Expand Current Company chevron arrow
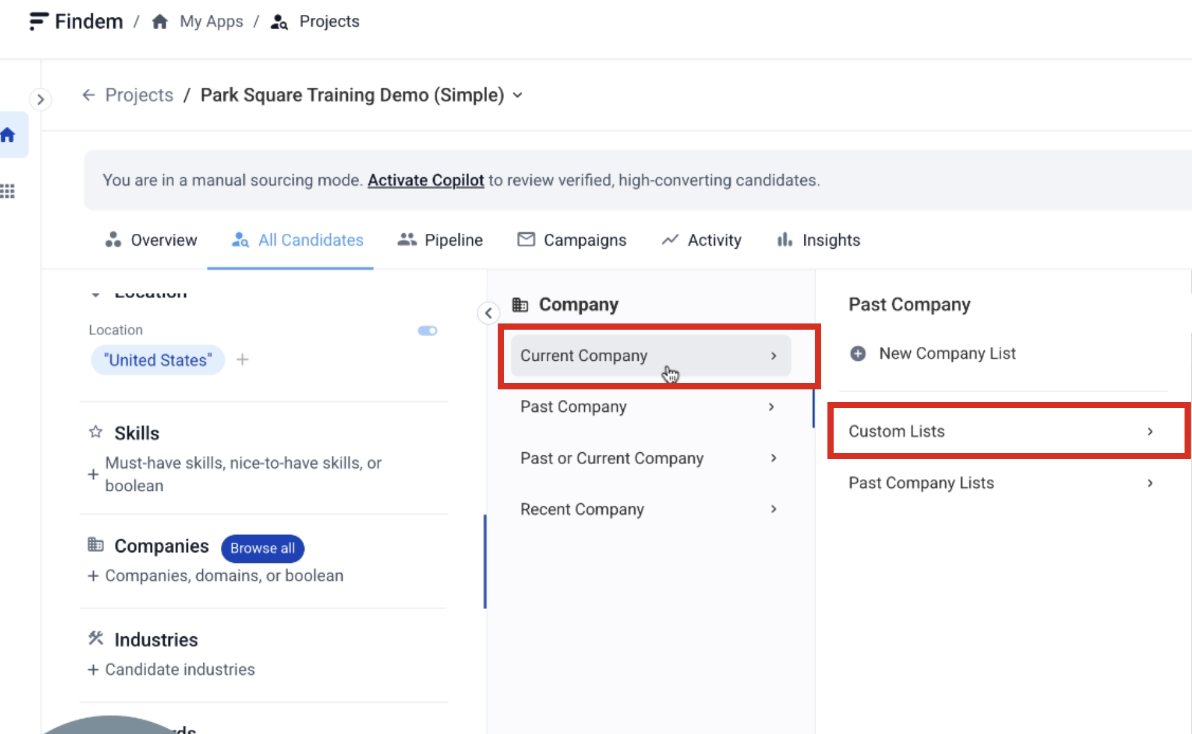The image size is (1192, 734). pos(773,356)
